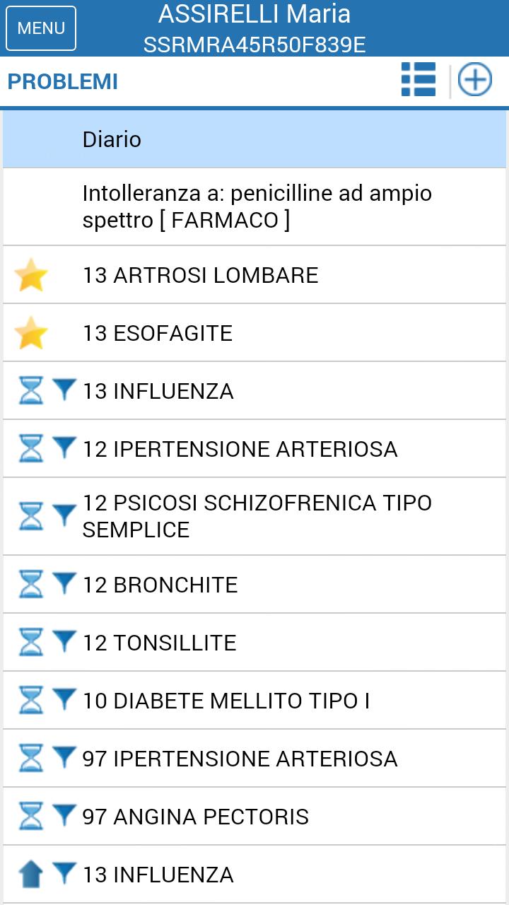Expand the funnel arrow on PSICOSI SCHIZOFRENICA row

(64, 515)
